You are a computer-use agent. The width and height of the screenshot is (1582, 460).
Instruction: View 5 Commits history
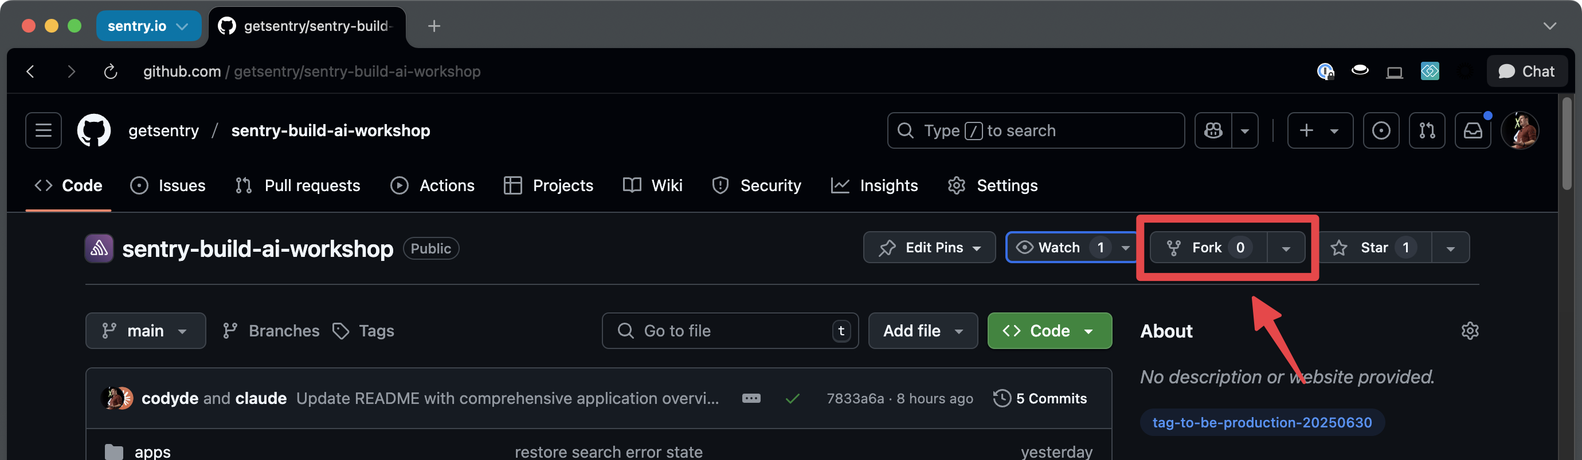tap(1040, 399)
